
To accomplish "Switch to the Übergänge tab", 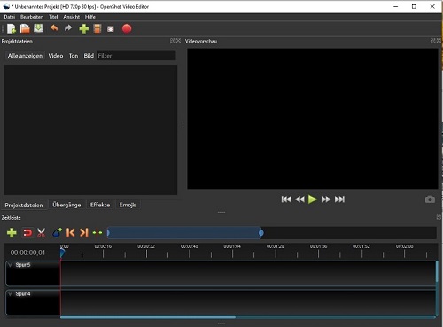I will click(66, 205).
